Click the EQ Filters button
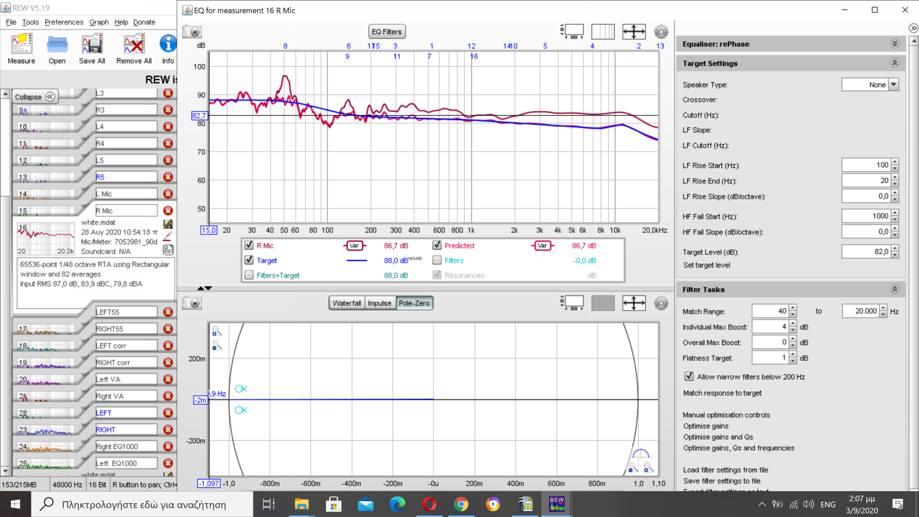The image size is (919, 517). pyautogui.click(x=387, y=32)
